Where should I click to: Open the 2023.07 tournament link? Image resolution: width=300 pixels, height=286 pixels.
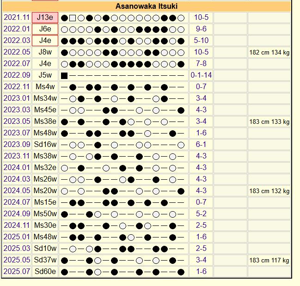pos(17,133)
